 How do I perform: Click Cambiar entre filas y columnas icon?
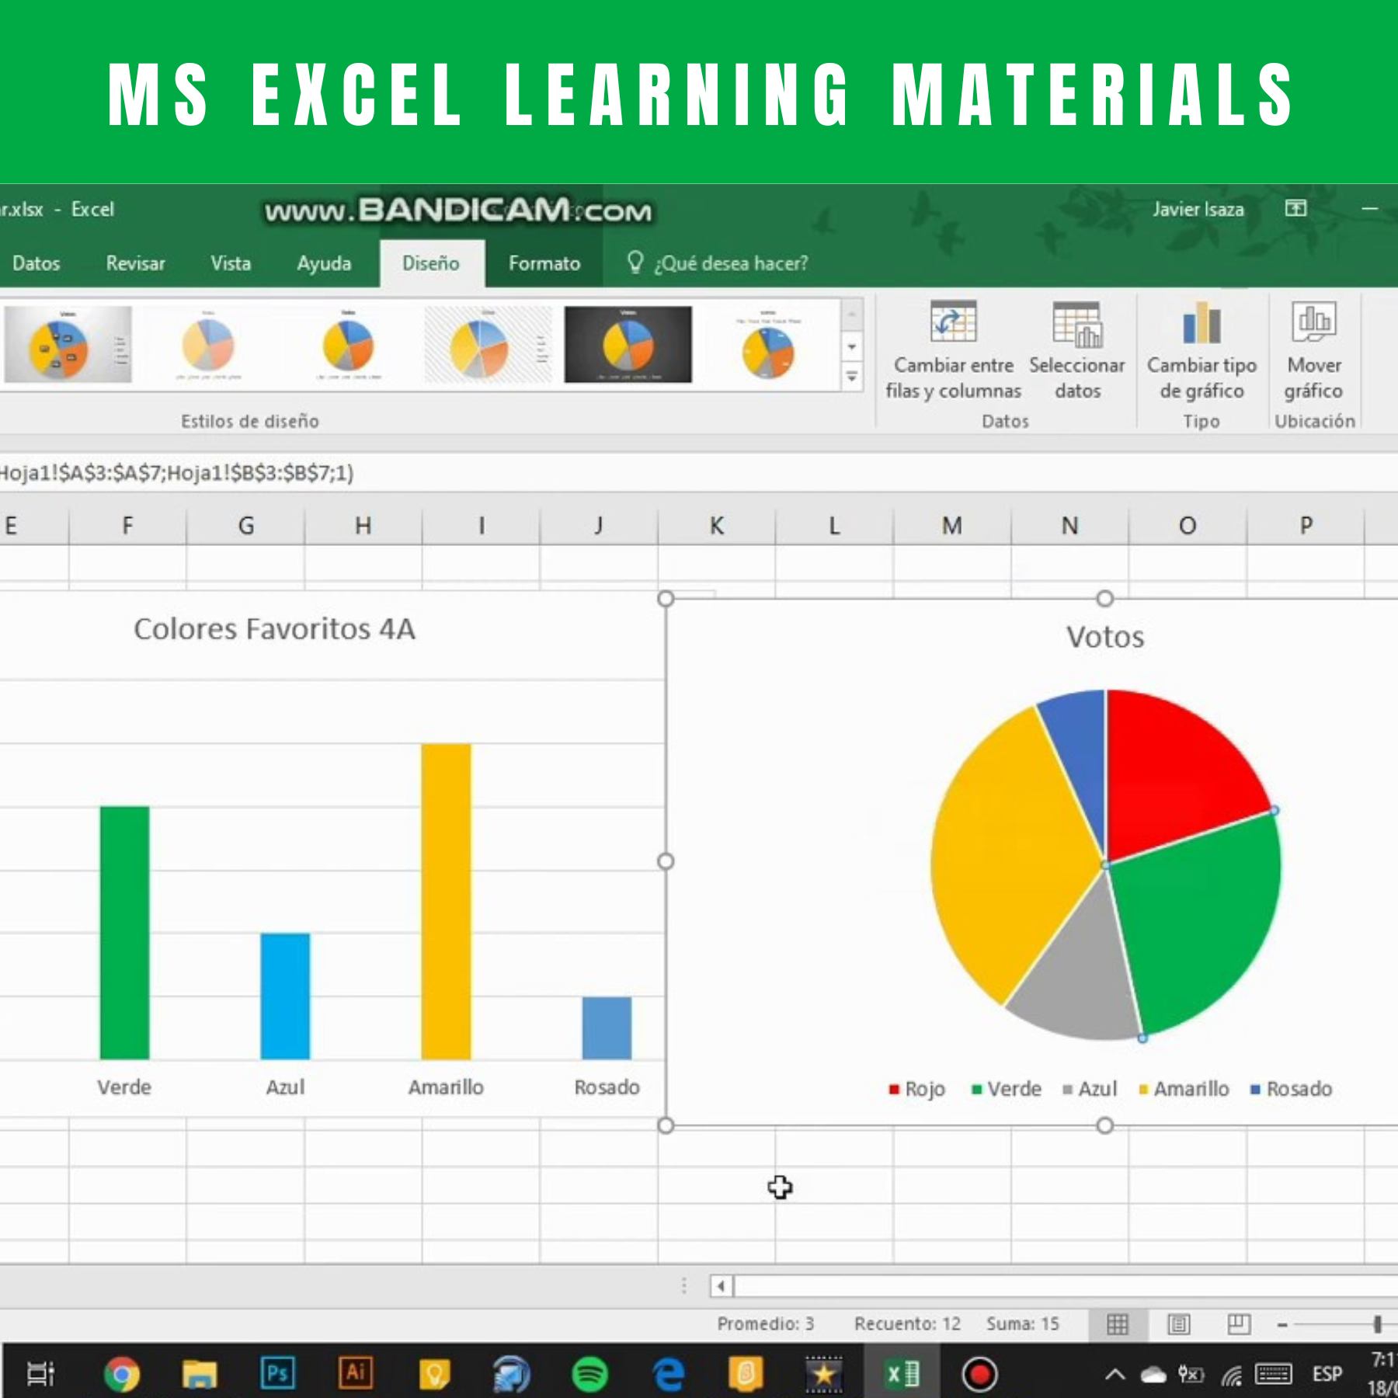953,322
